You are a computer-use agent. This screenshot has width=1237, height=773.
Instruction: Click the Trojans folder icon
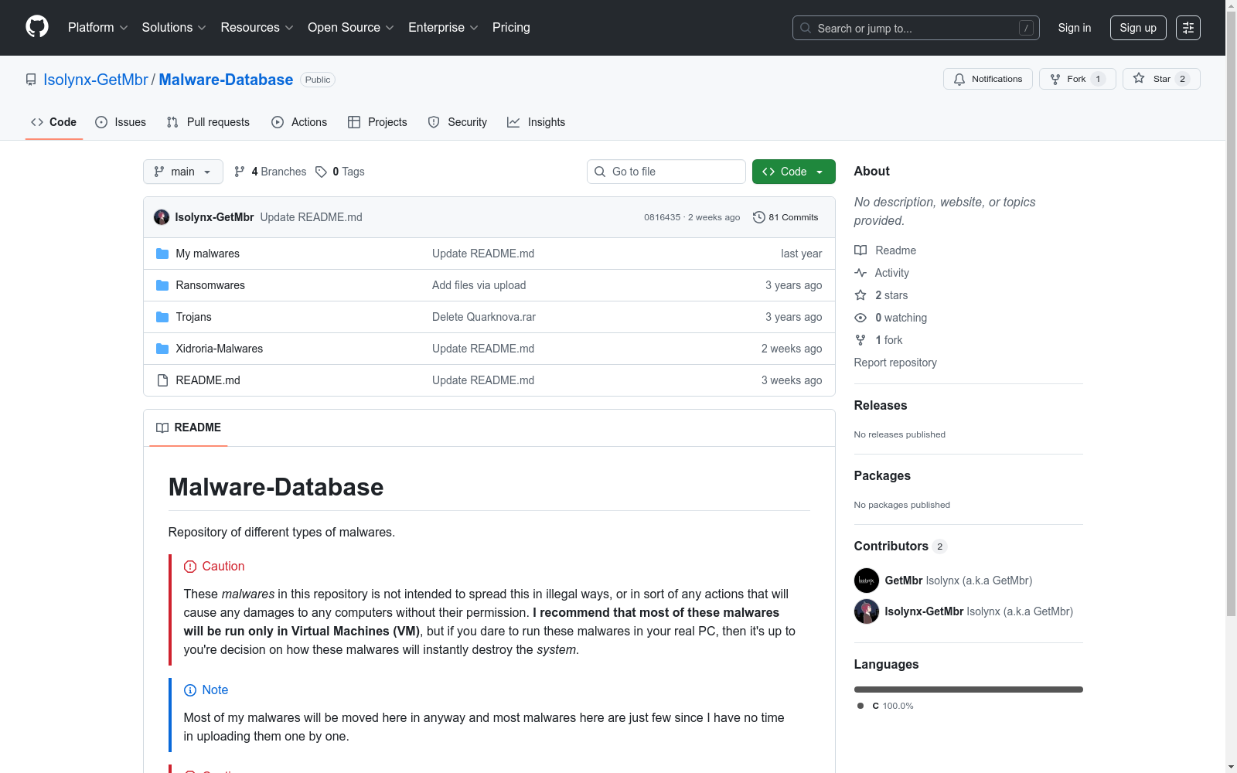tap(162, 317)
